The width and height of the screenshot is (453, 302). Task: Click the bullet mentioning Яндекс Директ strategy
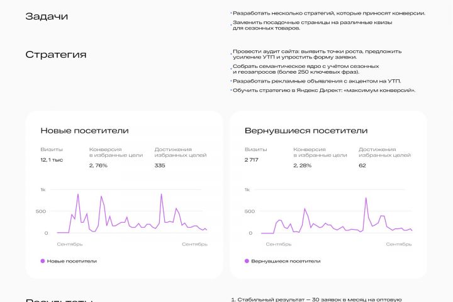tap(324, 91)
